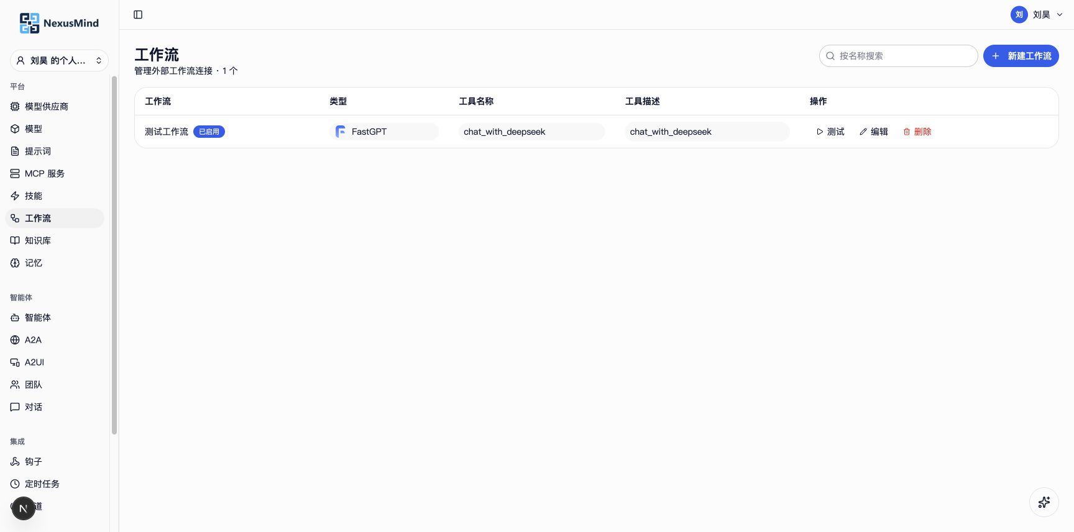Screen dimensions: 1074x532
Task: Click the chat_with_deepseek 工具描述 cell
Action: [x=707, y=132]
